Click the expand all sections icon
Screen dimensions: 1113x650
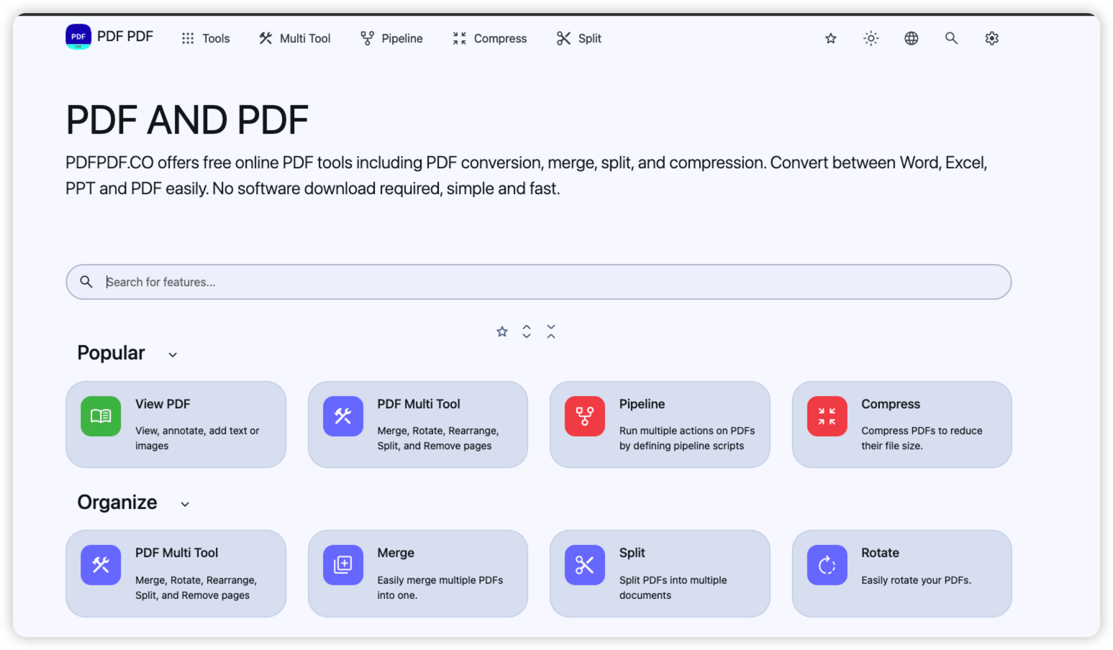coord(527,331)
